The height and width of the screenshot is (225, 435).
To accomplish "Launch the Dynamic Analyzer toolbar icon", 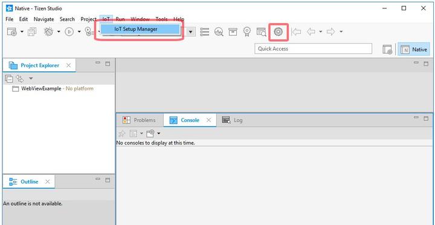I will pos(219,32).
